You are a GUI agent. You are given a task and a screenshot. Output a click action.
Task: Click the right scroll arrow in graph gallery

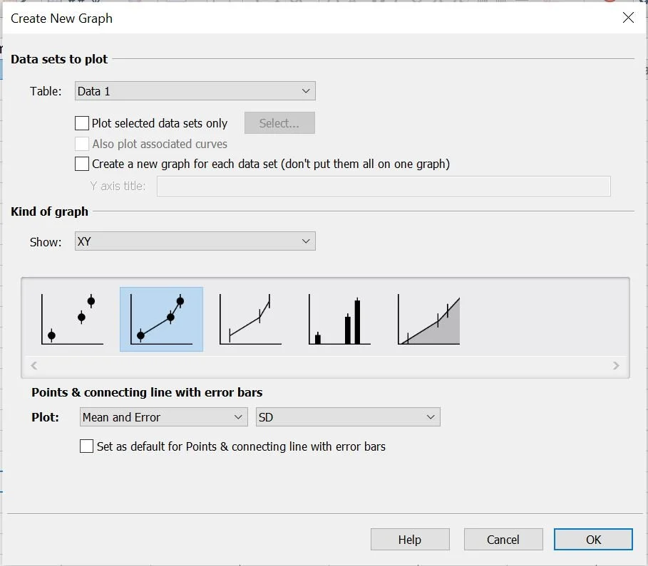pyautogui.click(x=616, y=365)
